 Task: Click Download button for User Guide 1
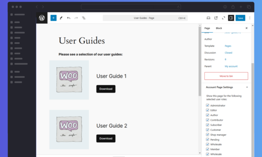tap(106, 89)
